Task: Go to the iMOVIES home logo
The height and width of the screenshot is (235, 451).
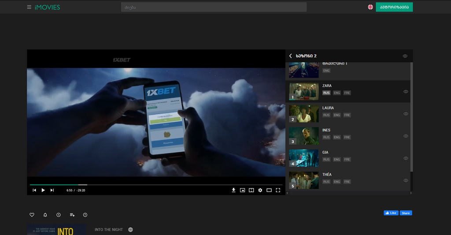Action: tap(47, 7)
